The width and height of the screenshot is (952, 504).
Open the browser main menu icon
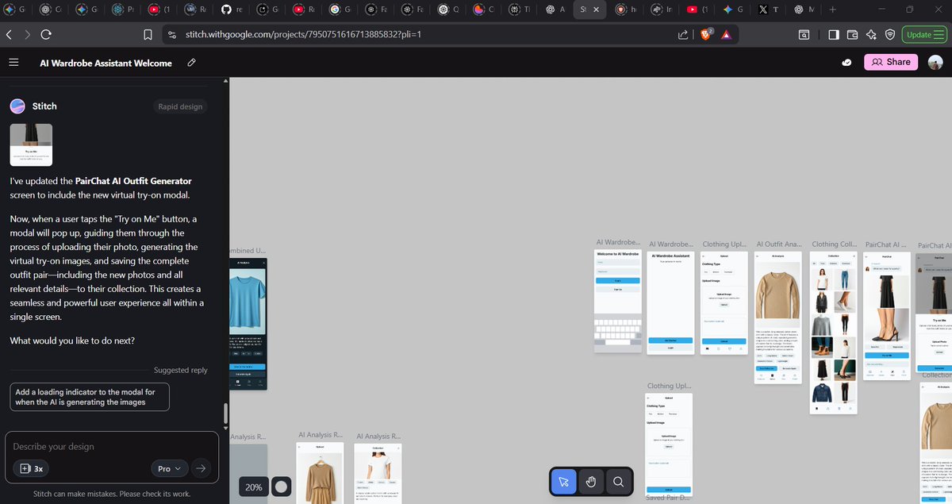point(939,35)
